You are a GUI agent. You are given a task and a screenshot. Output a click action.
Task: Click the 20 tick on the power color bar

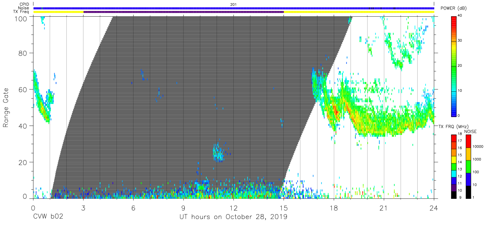[460, 65]
